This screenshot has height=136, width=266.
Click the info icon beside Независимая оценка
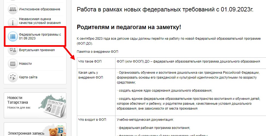pyautogui.click(x=13, y=22)
